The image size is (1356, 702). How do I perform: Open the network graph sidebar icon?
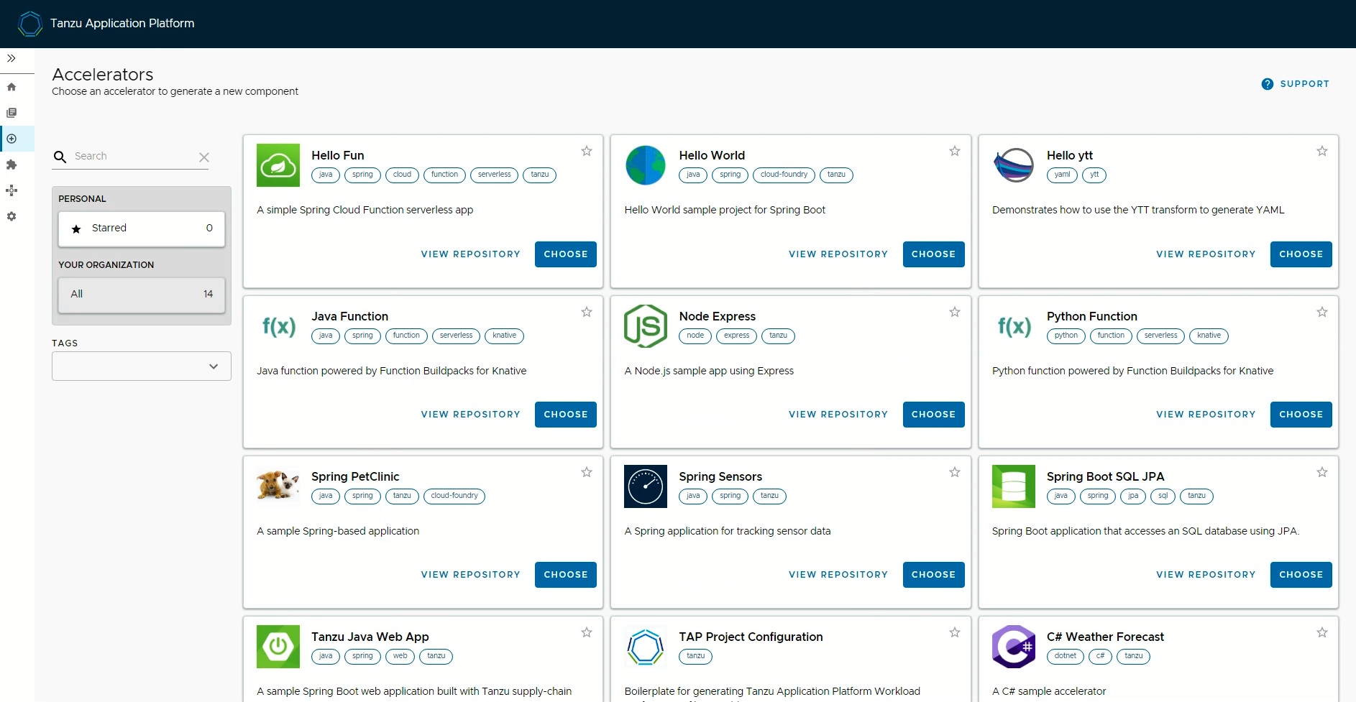pyautogui.click(x=12, y=190)
